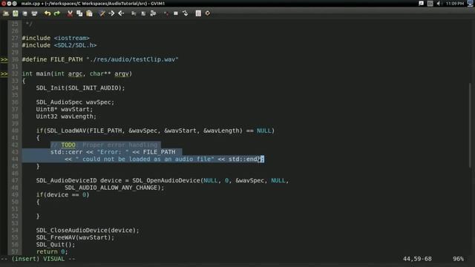This screenshot has height=267, width=475.
Task: Click the '44,59-68' cursor position indicator
Action: coord(417,259)
